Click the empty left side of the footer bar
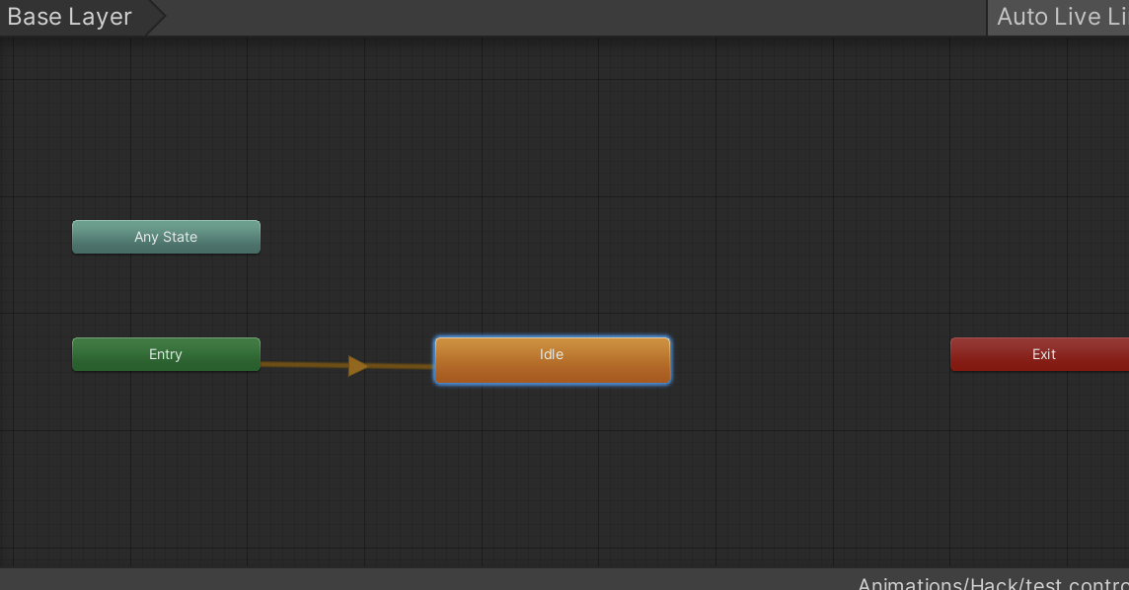The image size is (1129, 590). (x=296, y=579)
